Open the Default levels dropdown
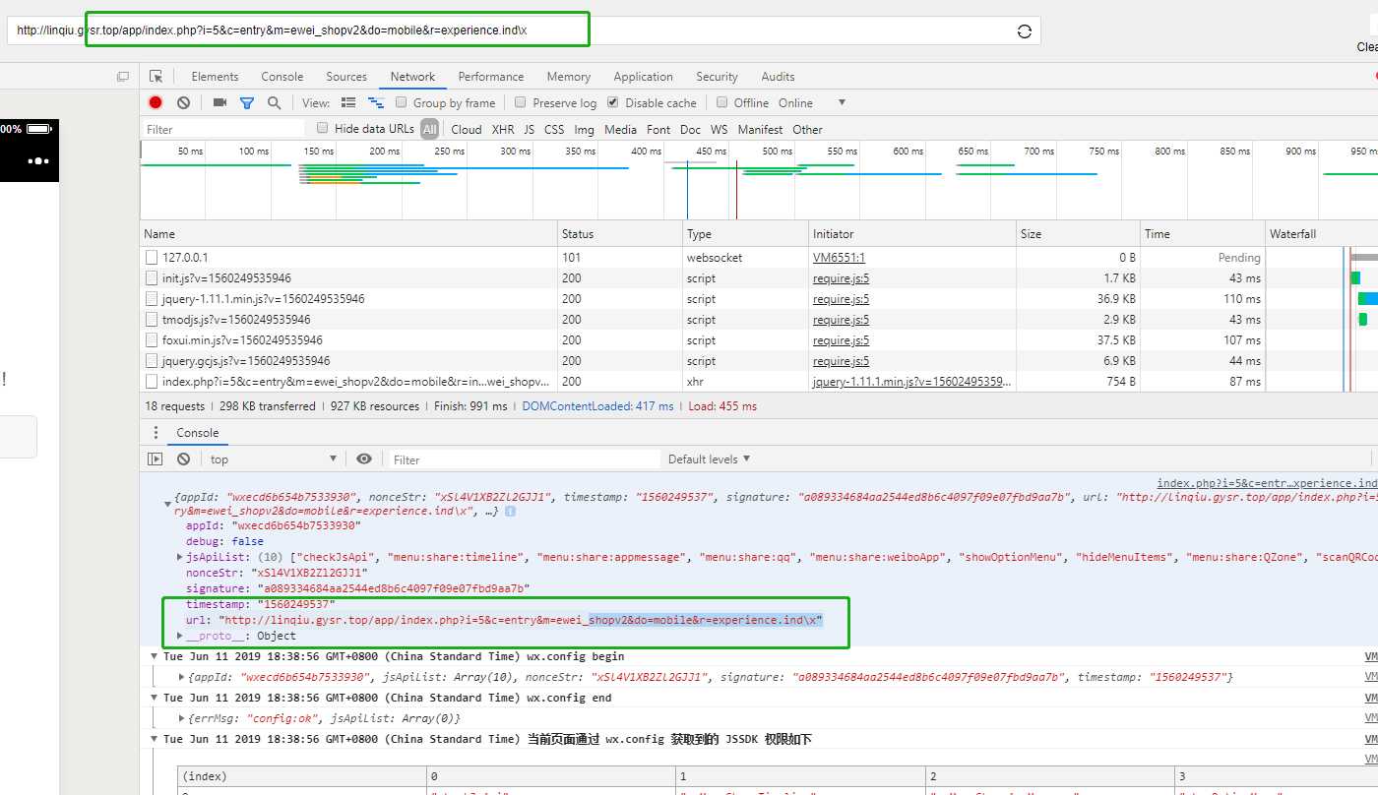 click(709, 459)
